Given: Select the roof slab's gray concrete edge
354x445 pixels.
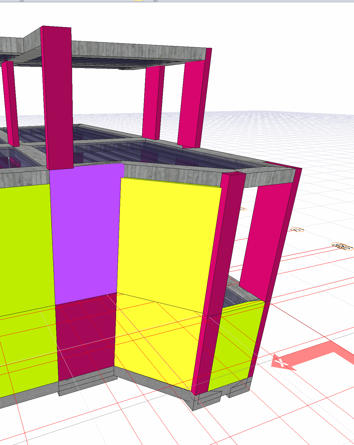Looking at the screenshot, I should coord(138,50).
